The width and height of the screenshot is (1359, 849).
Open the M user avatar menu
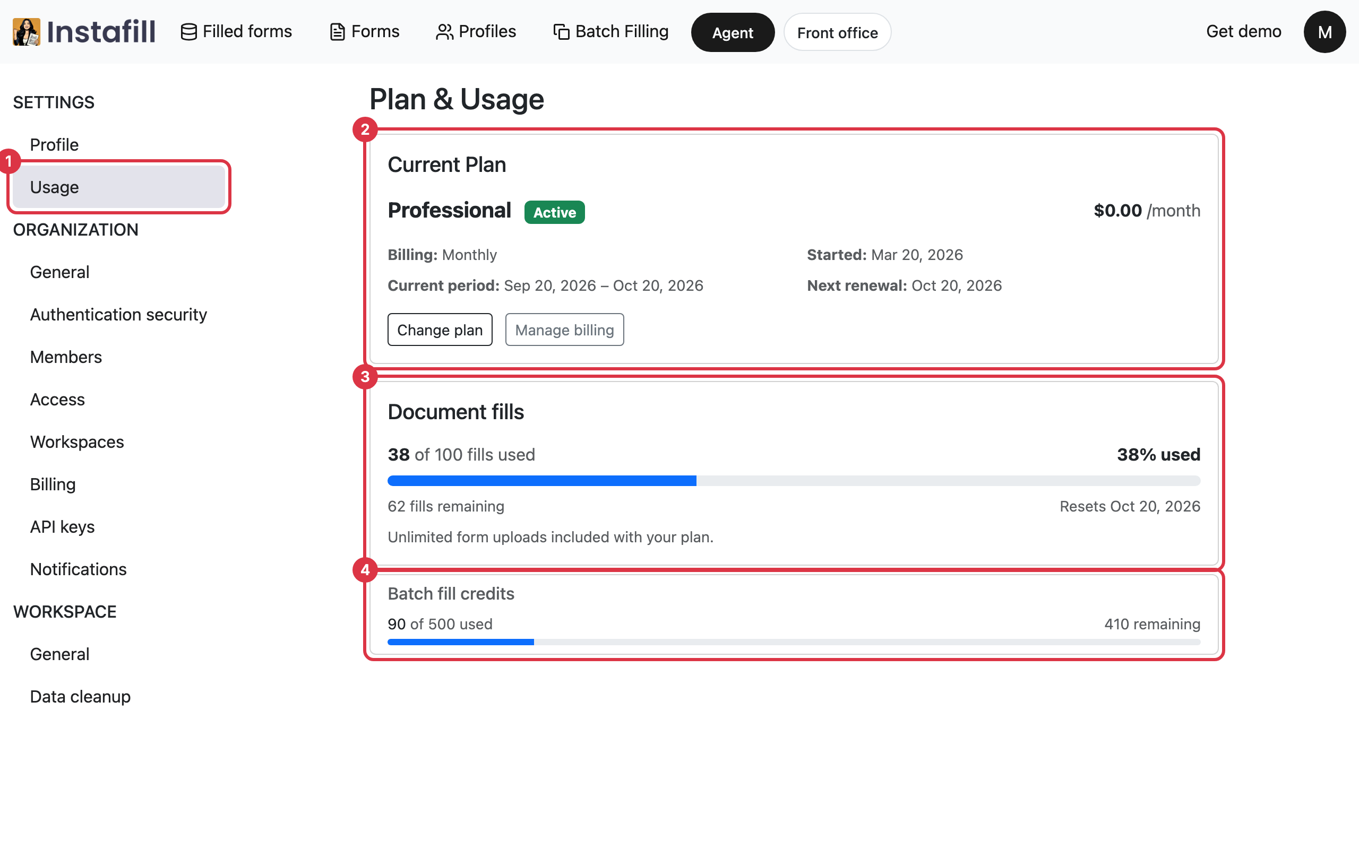click(1324, 32)
